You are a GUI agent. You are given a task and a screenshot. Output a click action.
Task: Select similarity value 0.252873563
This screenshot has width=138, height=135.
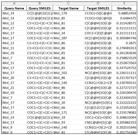pos(124,63)
